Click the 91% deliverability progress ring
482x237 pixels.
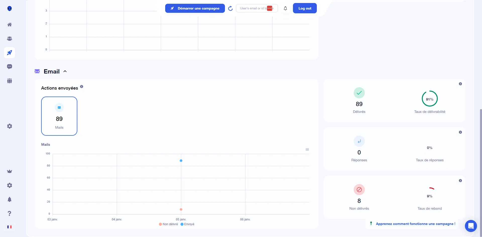coord(430,99)
